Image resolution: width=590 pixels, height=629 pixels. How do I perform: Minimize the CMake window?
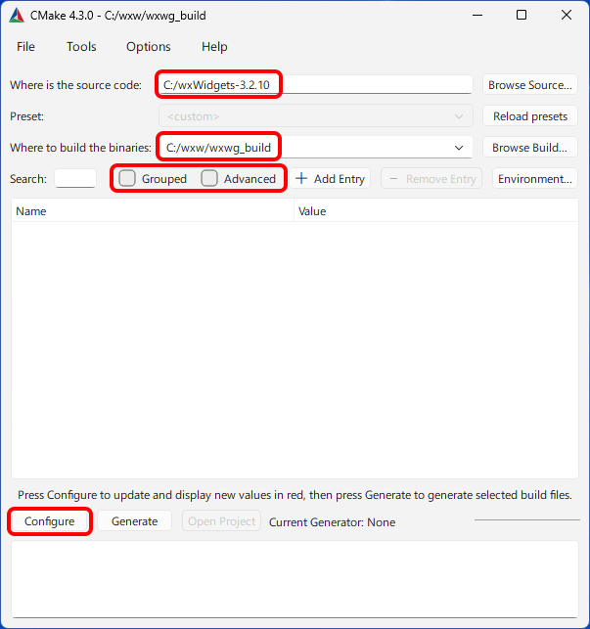(477, 16)
